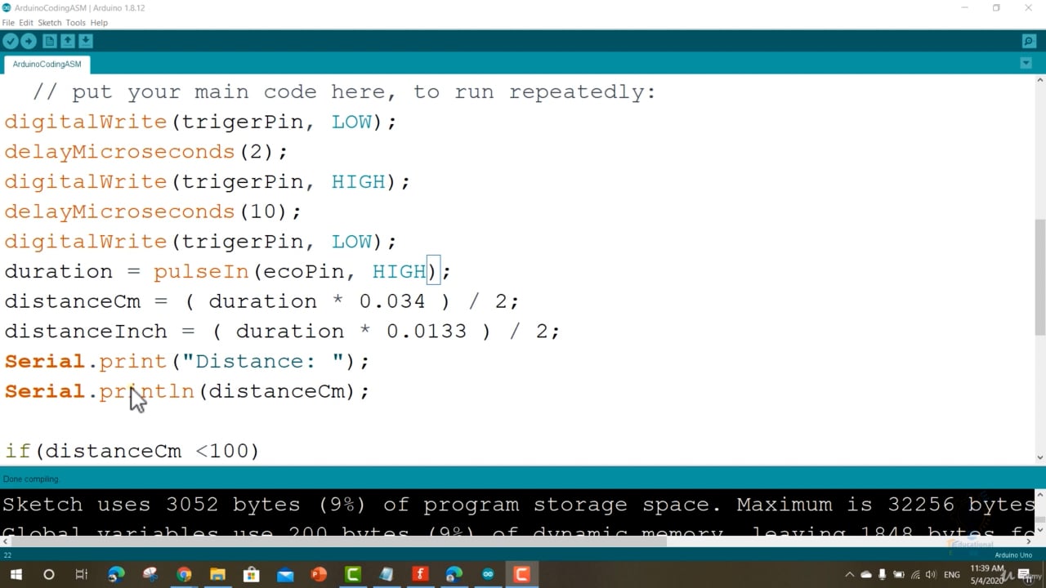
Task: Open the Serial Monitor magnifier icon
Action: point(1029,41)
